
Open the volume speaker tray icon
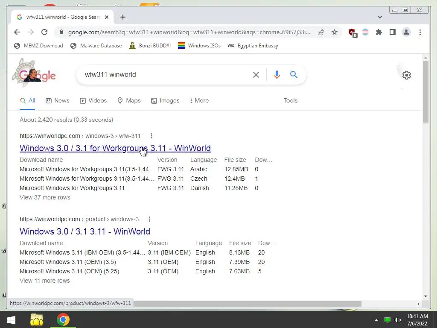tap(398, 320)
